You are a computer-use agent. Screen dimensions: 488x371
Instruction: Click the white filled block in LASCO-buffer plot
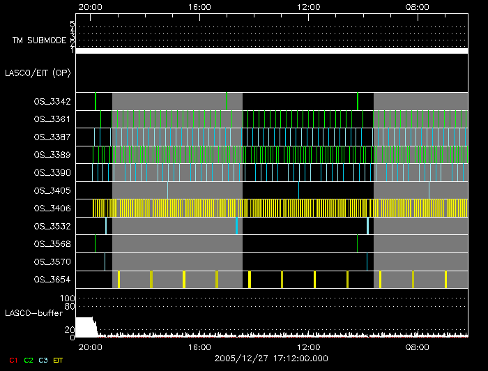(84, 327)
